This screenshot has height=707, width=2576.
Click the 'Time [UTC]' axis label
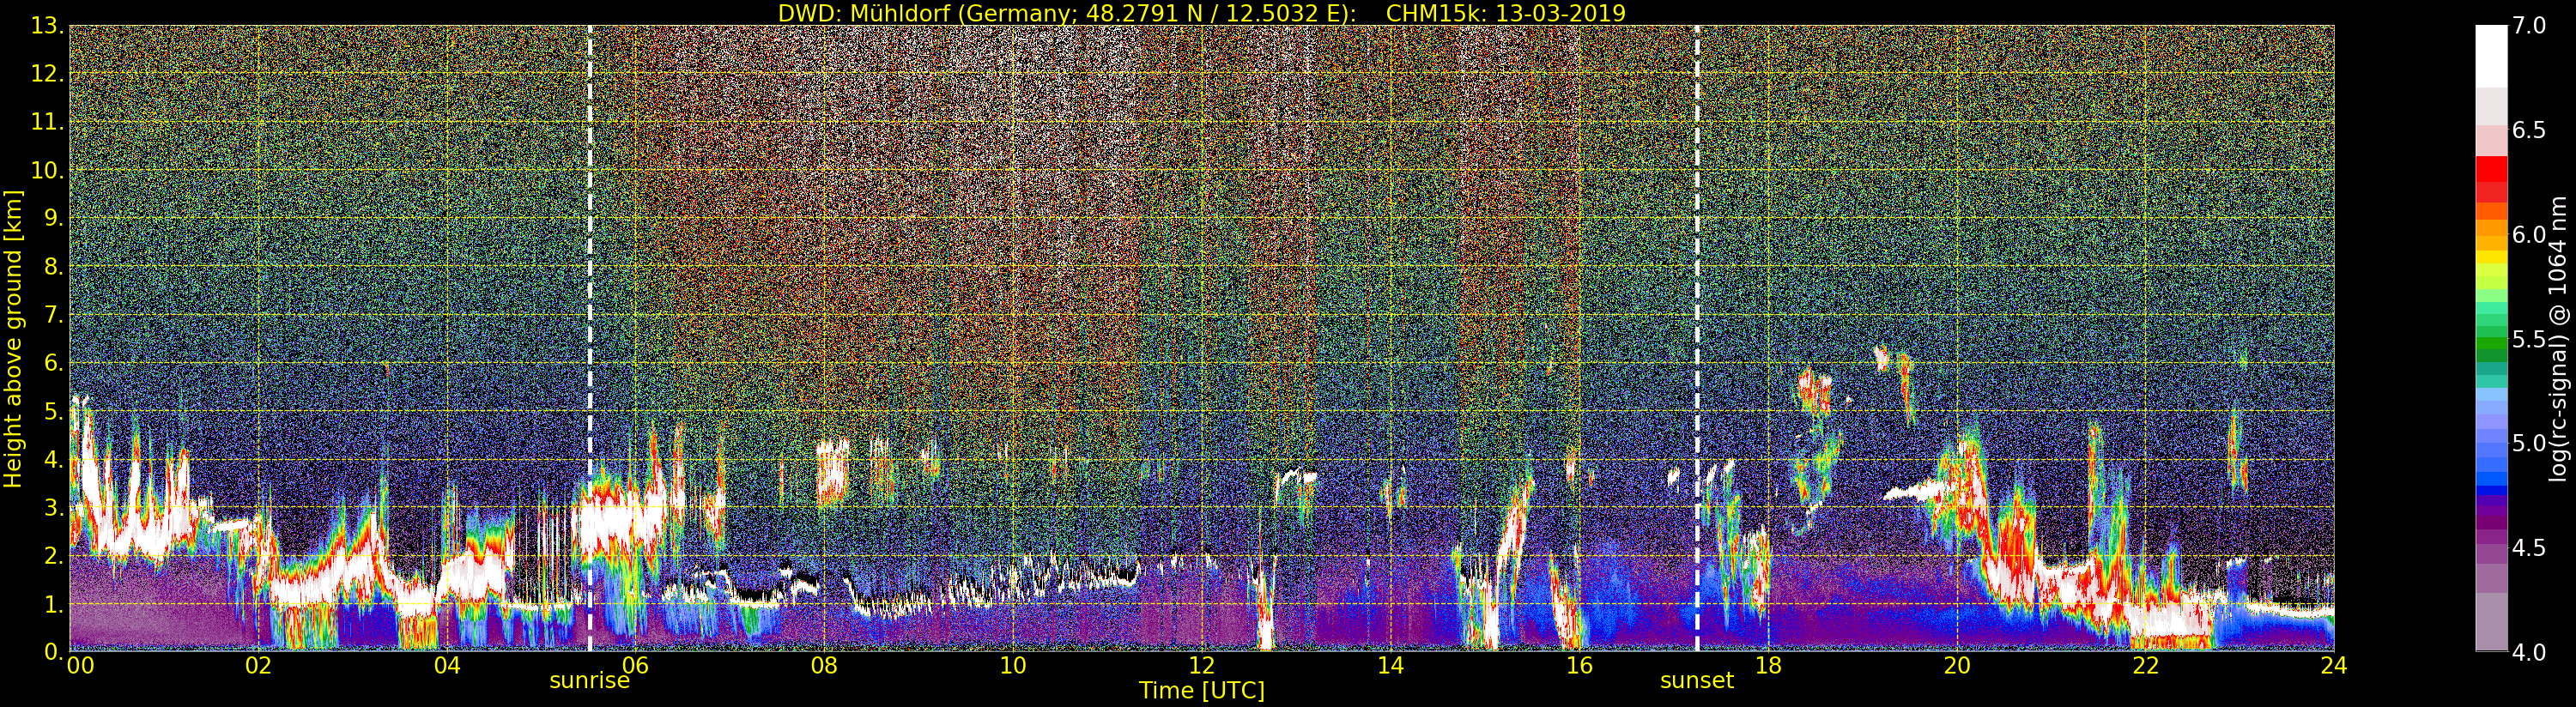point(1202,691)
